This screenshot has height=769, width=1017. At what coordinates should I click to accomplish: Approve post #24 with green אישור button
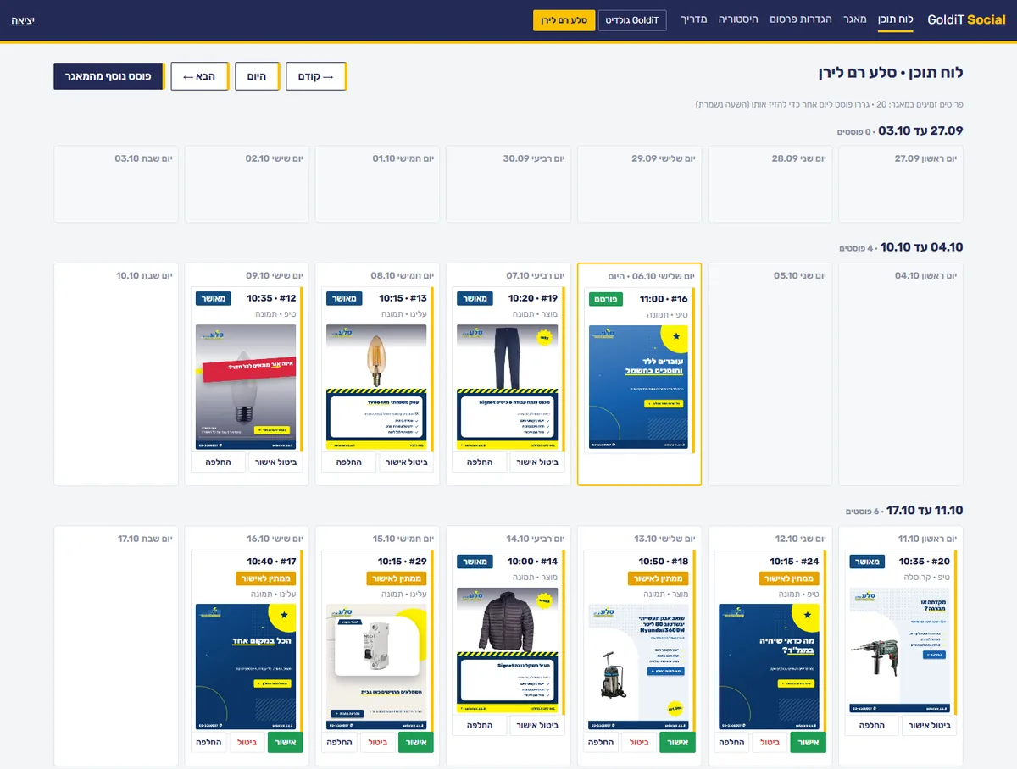[809, 743]
